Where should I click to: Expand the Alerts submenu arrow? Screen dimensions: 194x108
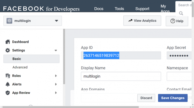[x=56, y=84]
